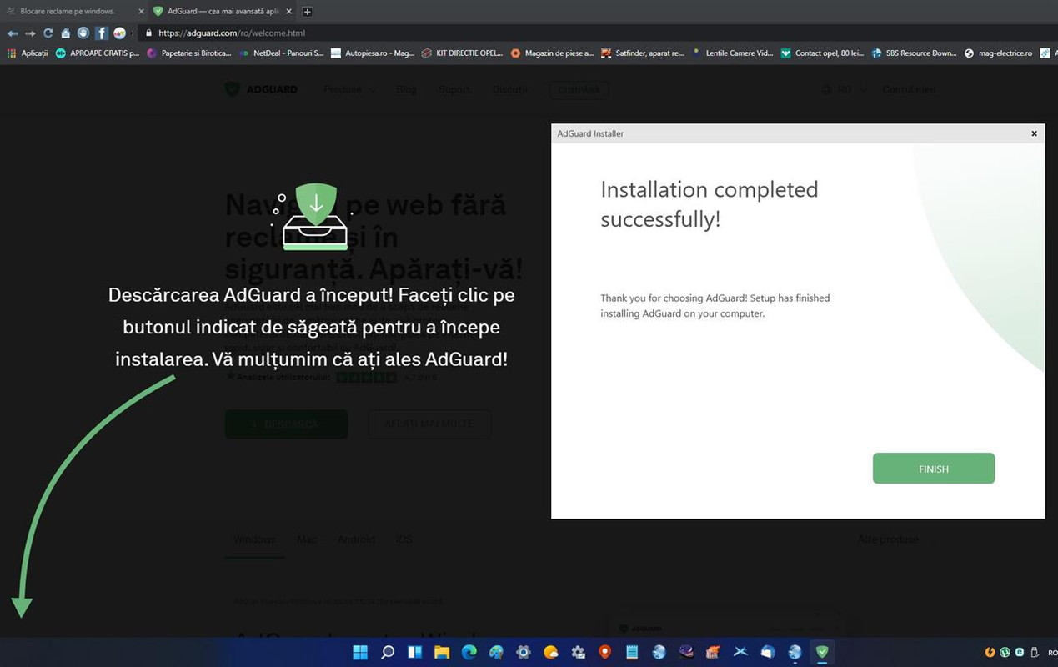Click the 'AFLAȚI MAI MULTE' button
This screenshot has width=1058, height=667.
tap(429, 424)
